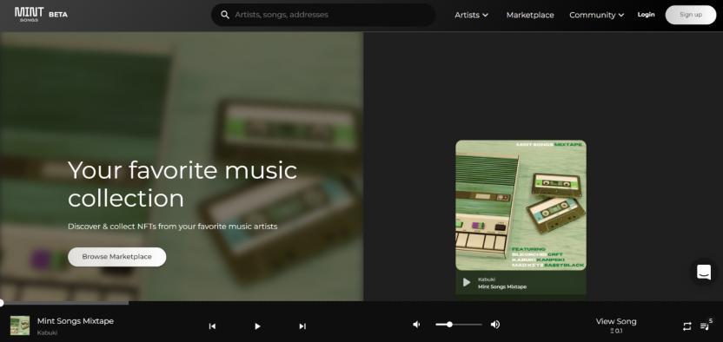Click the 0.1 price under View Song

click(616, 331)
